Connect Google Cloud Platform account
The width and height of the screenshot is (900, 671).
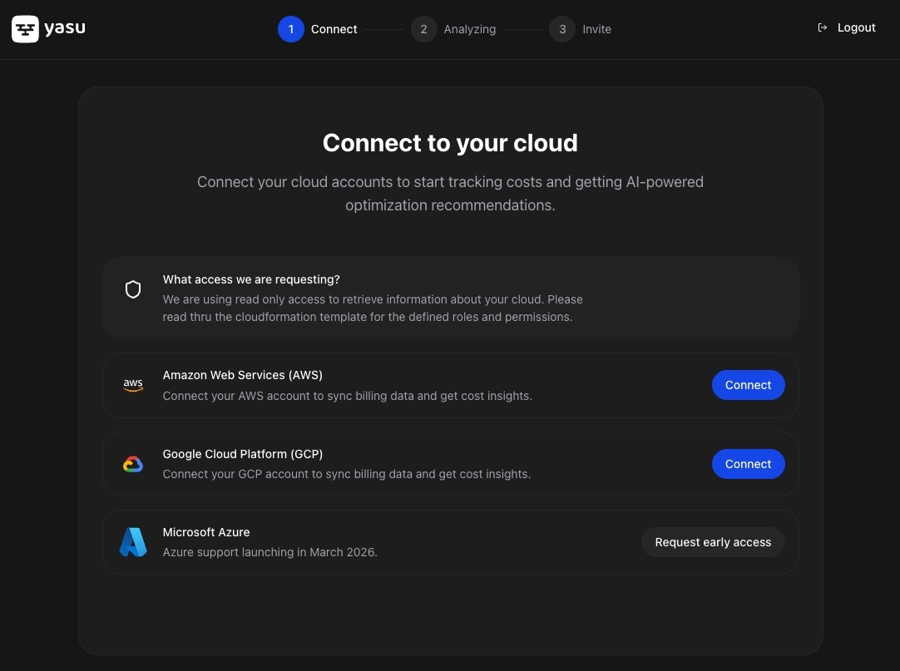[748, 464]
